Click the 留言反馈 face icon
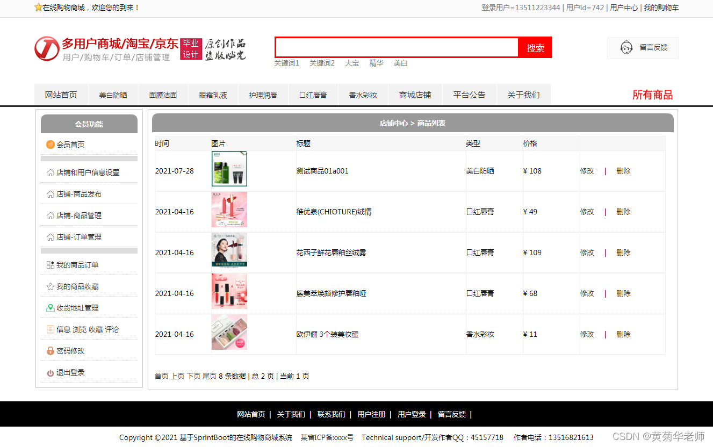The height and width of the screenshot is (447, 713). (626, 47)
